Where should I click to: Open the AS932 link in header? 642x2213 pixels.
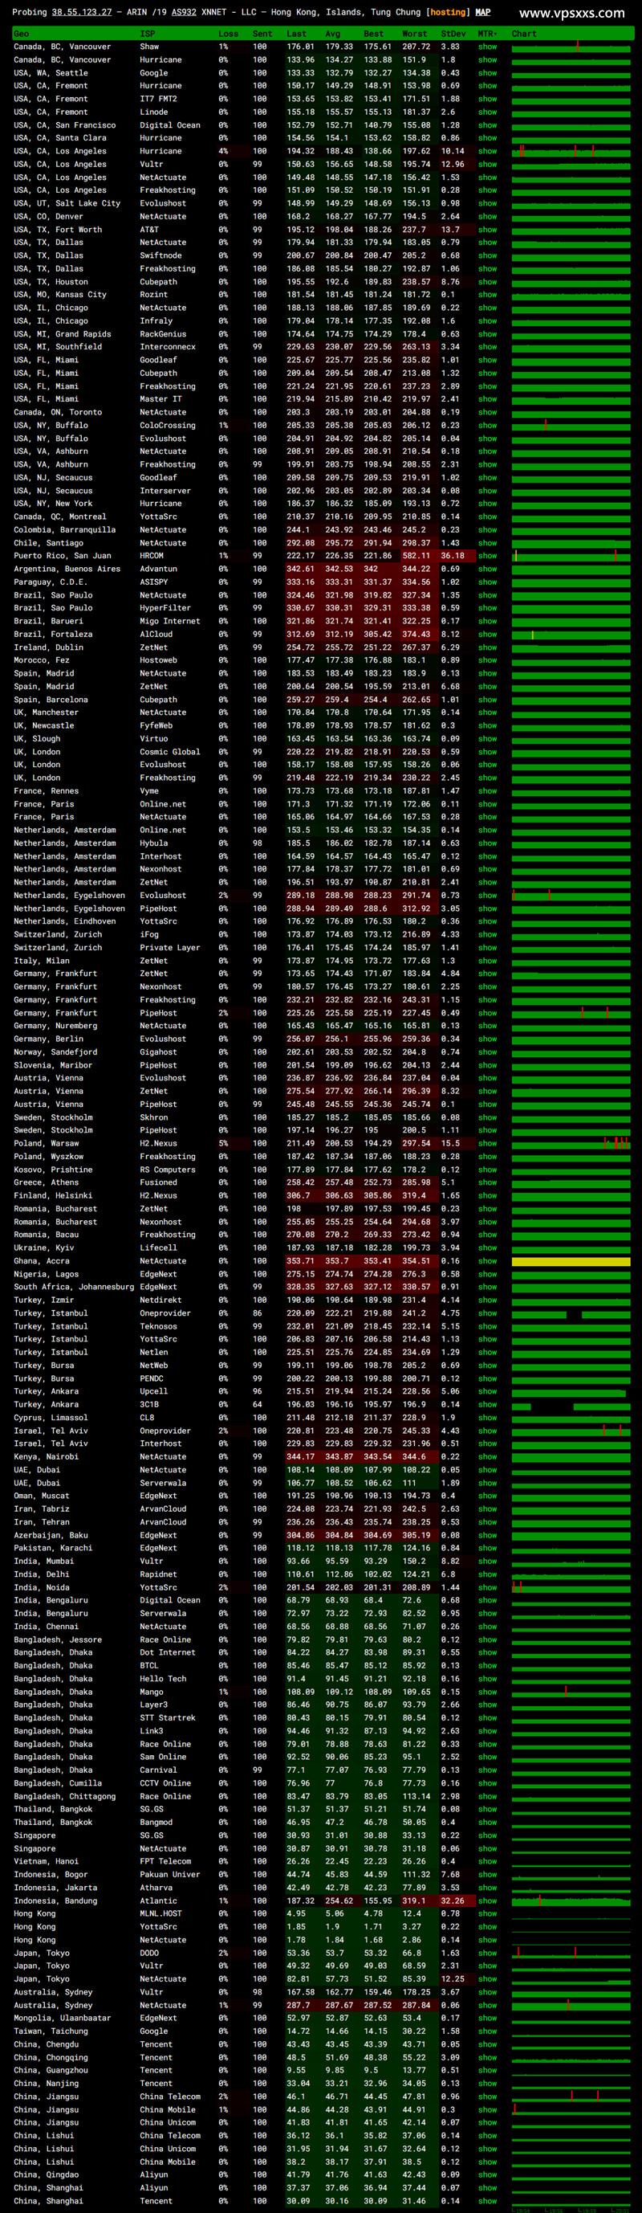click(182, 12)
